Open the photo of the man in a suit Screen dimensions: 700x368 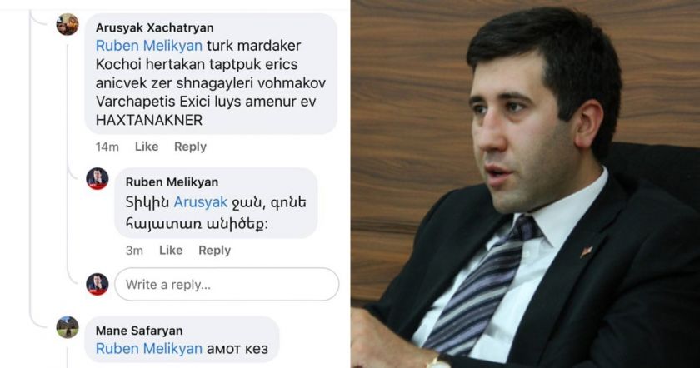[x=525, y=184]
